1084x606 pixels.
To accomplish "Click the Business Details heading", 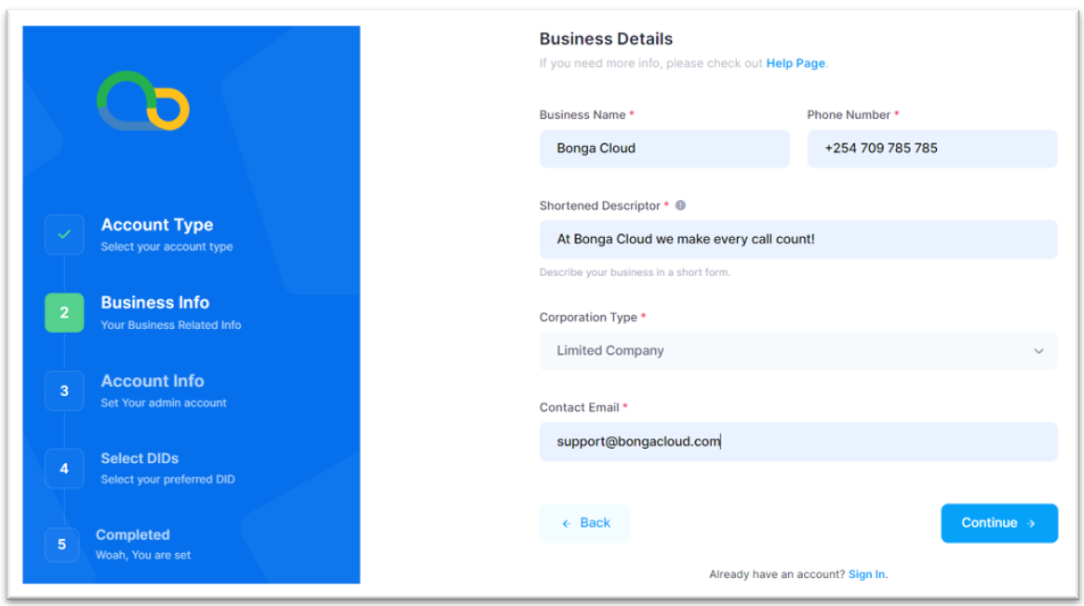I will [x=606, y=39].
